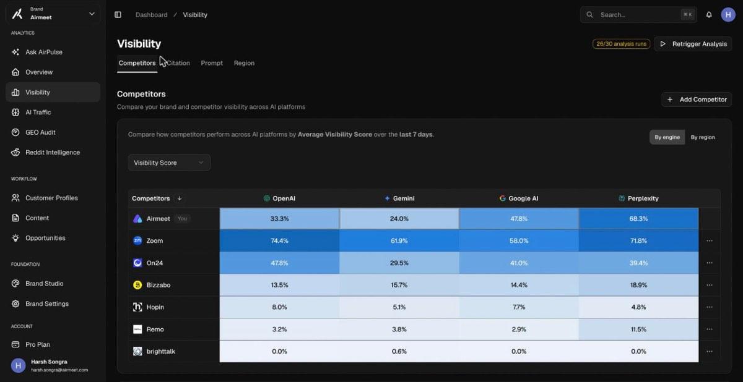Open more options for Hopin row
The height and width of the screenshot is (382, 743).
point(710,307)
